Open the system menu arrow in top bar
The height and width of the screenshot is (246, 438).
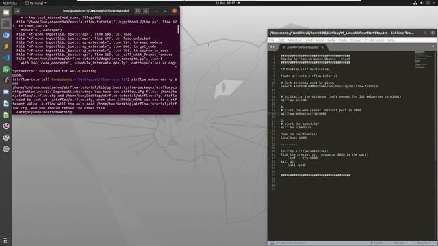click(x=434, y=3)
